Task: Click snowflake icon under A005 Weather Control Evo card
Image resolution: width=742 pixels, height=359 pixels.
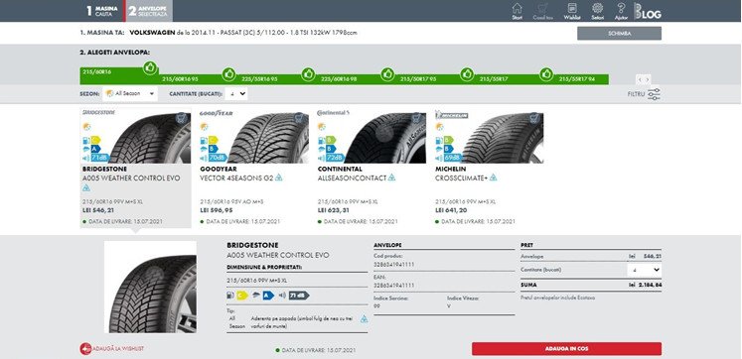Action: 85,187
